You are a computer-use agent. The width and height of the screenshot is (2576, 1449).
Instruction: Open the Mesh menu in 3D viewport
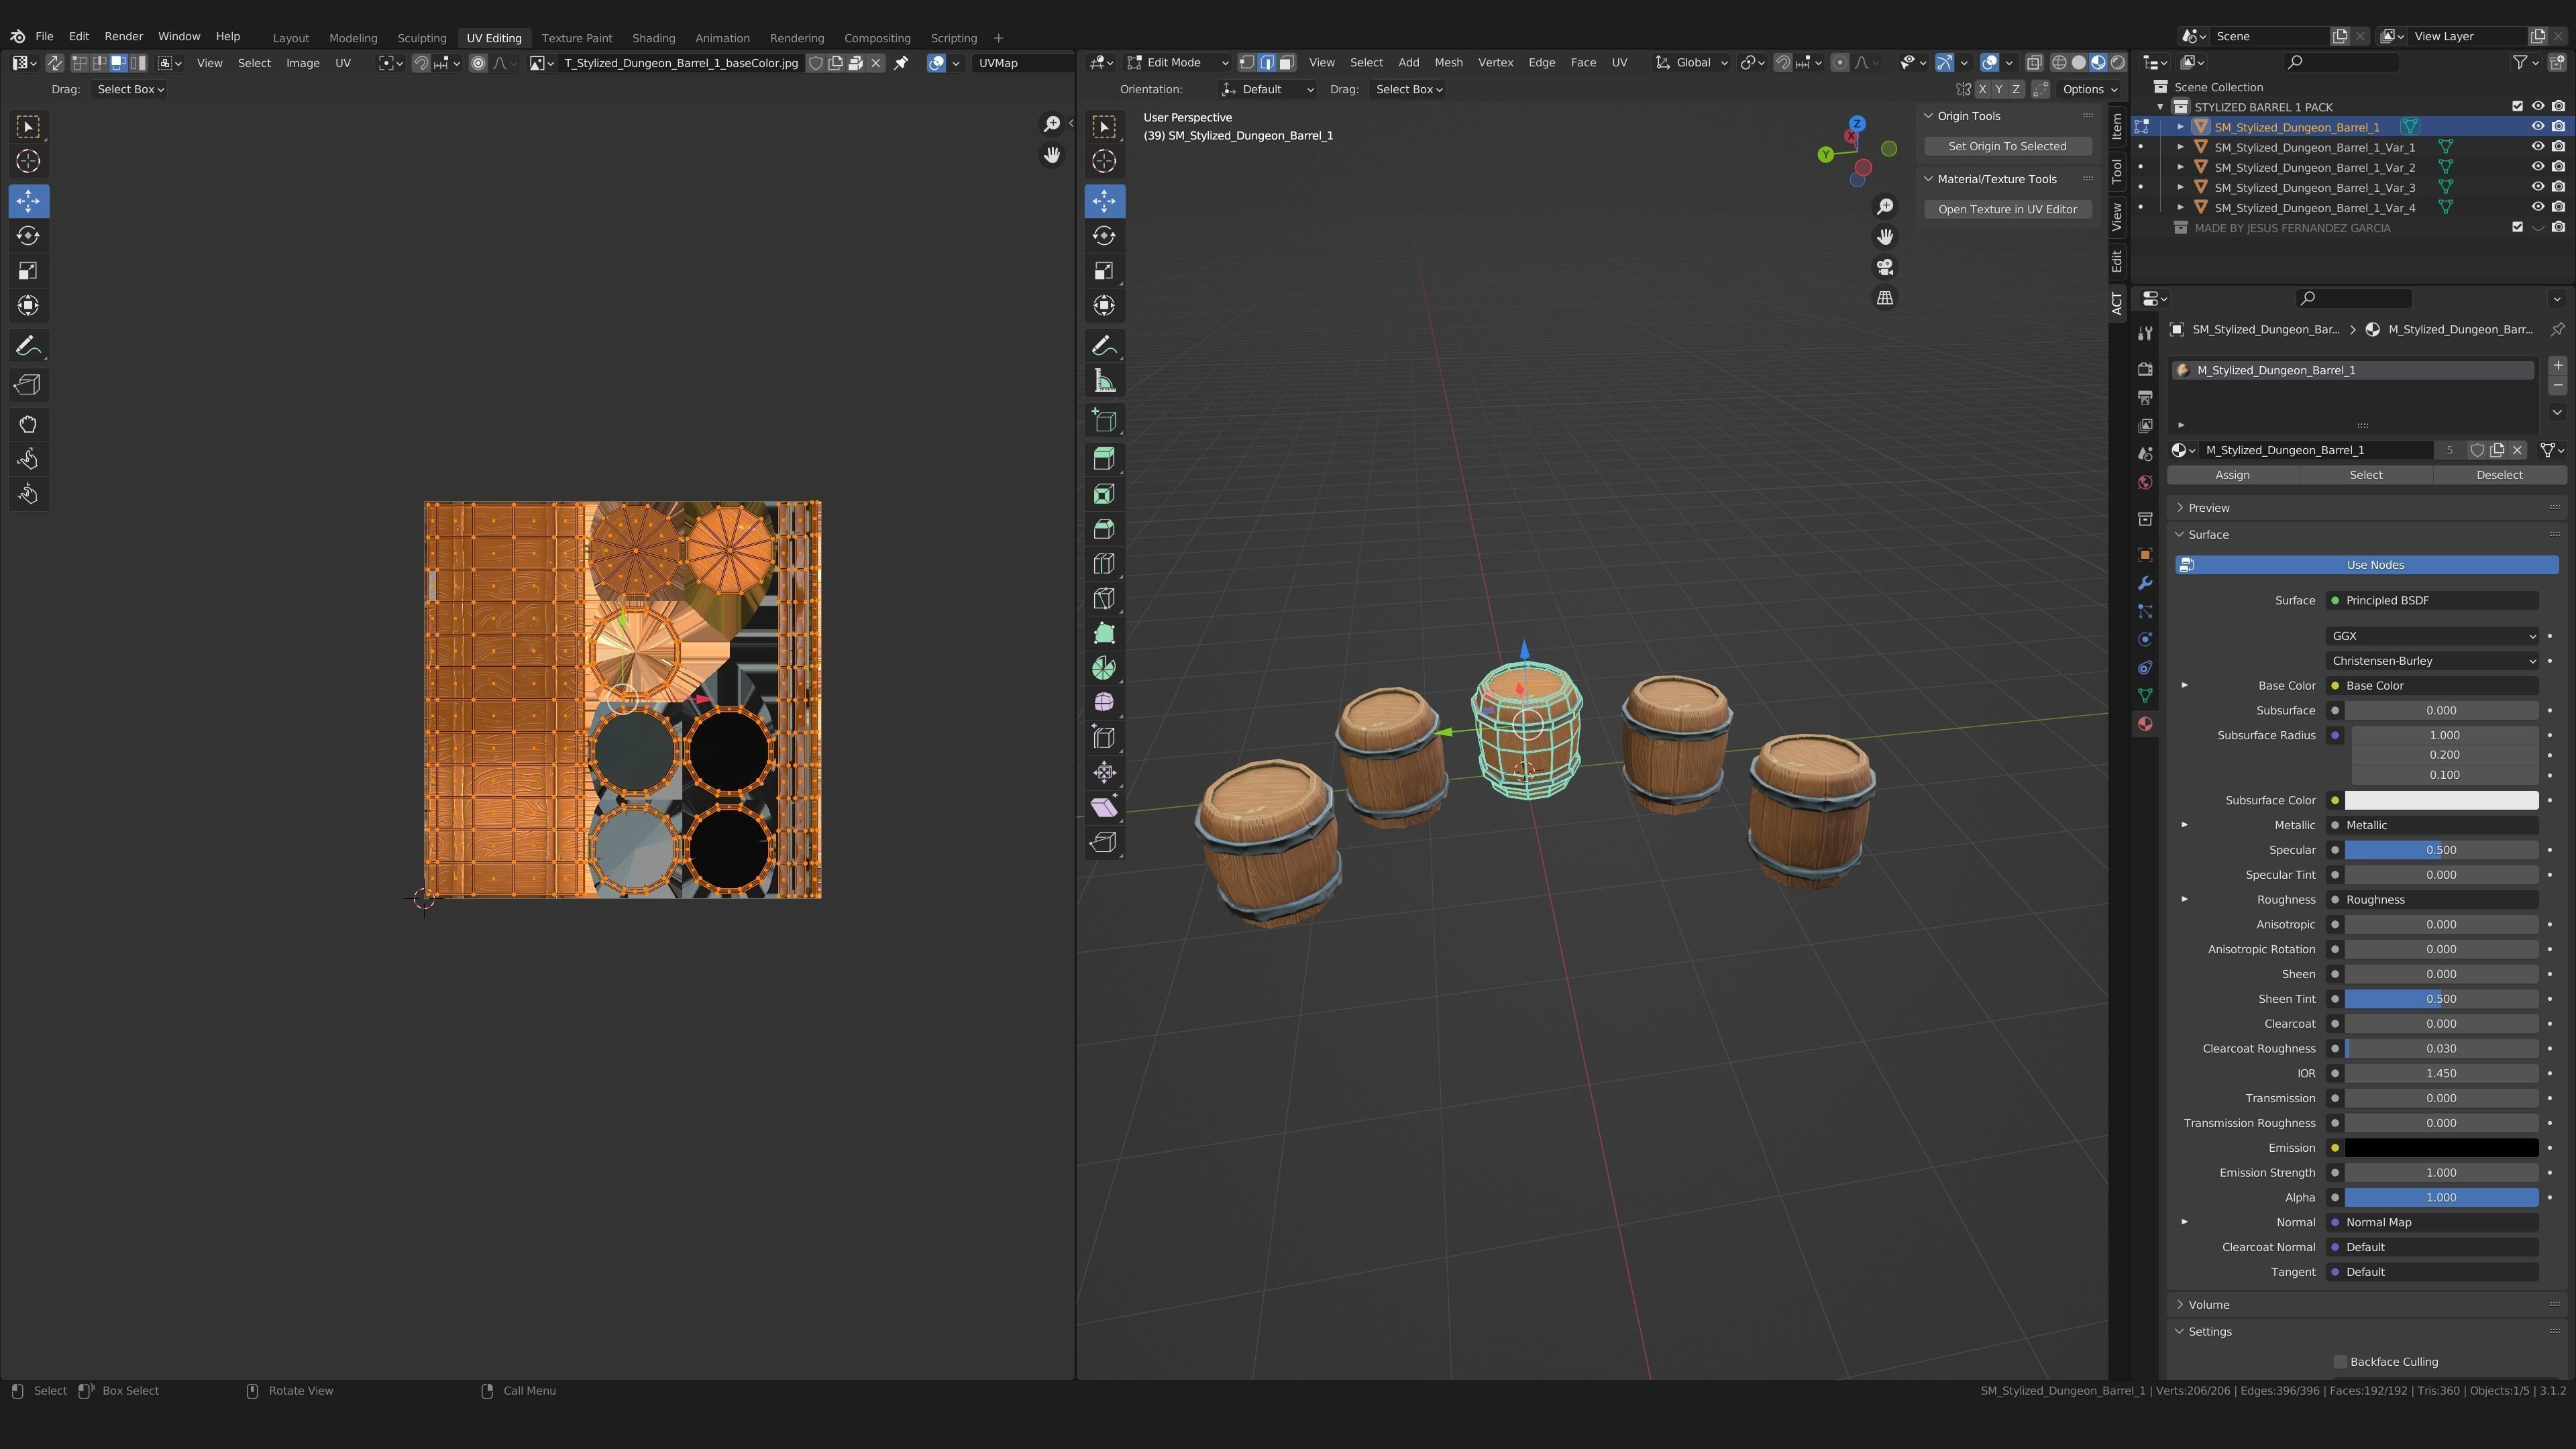click(1448, 62)
